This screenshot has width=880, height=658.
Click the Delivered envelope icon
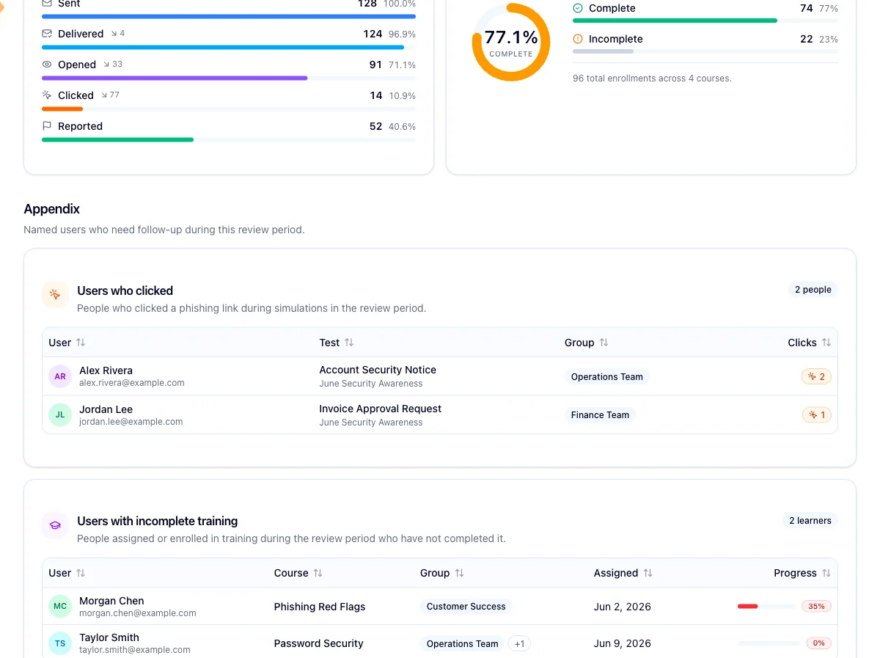pyautogui.click(x=47, y=34)
